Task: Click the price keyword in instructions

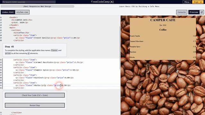Action: (8, 53)
